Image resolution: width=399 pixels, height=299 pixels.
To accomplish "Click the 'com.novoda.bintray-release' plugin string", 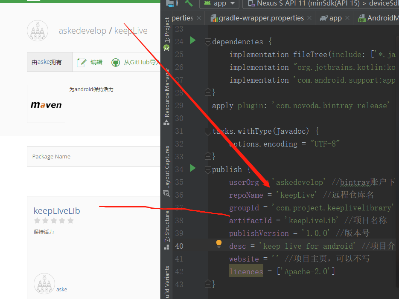I will tap(331, 106).
